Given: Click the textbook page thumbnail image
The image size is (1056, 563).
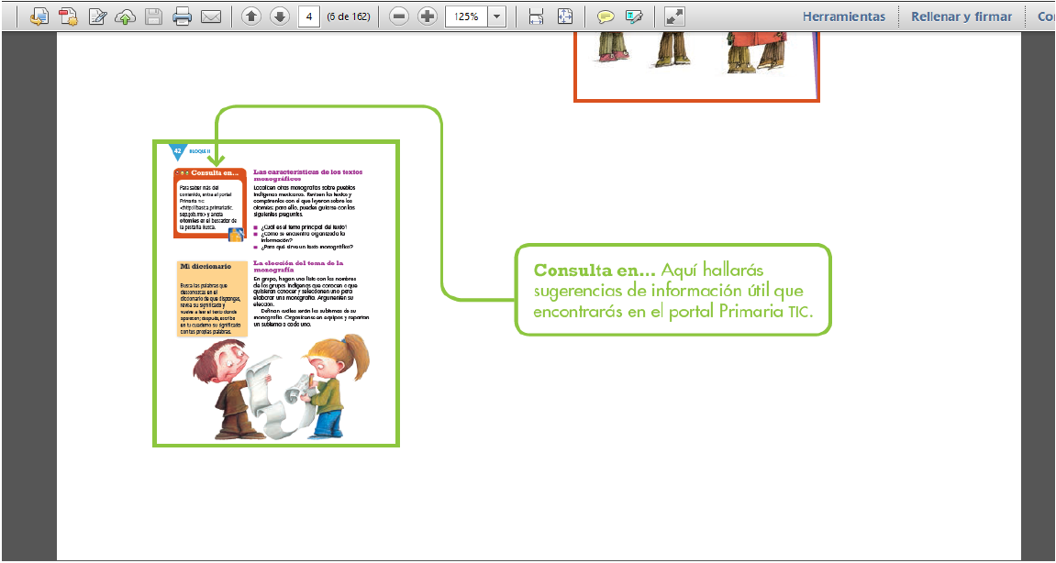Looking at the screenshot, I should click(276, 293).
